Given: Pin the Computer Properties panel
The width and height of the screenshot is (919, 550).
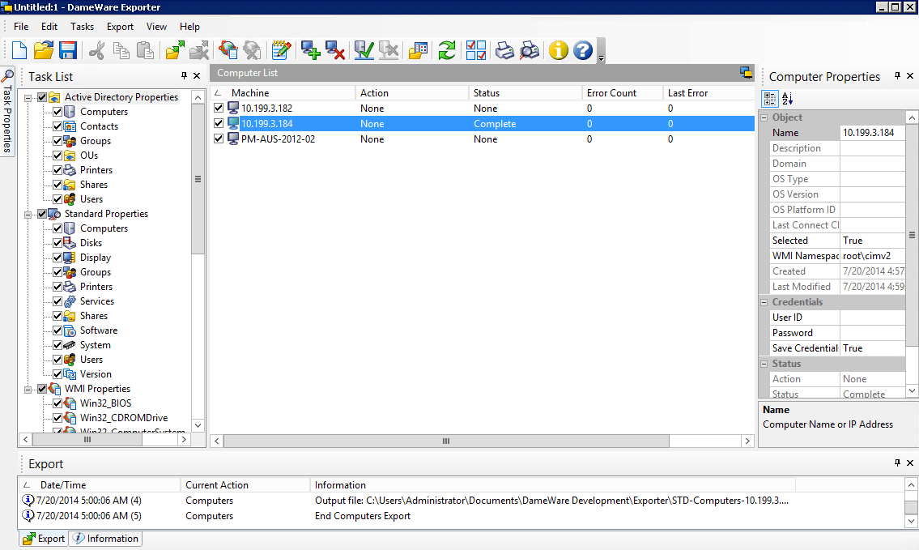Looking at the screenshot, I should (x=897, y=75).
